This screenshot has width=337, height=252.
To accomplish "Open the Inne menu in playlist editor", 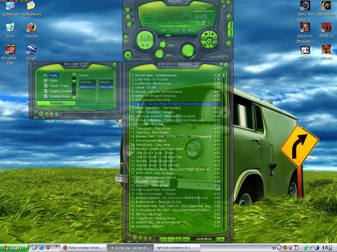I will pyautogui.click(x=186, y=239).
